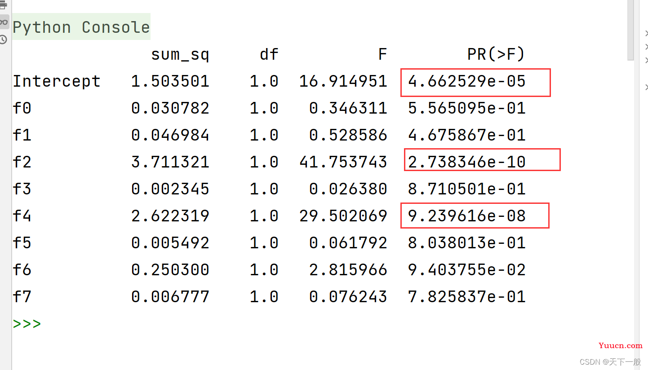Click the console vertical scrollbar thumb
Image resolution: width=648 pixels, height=370 pixels.
(630, 29)
